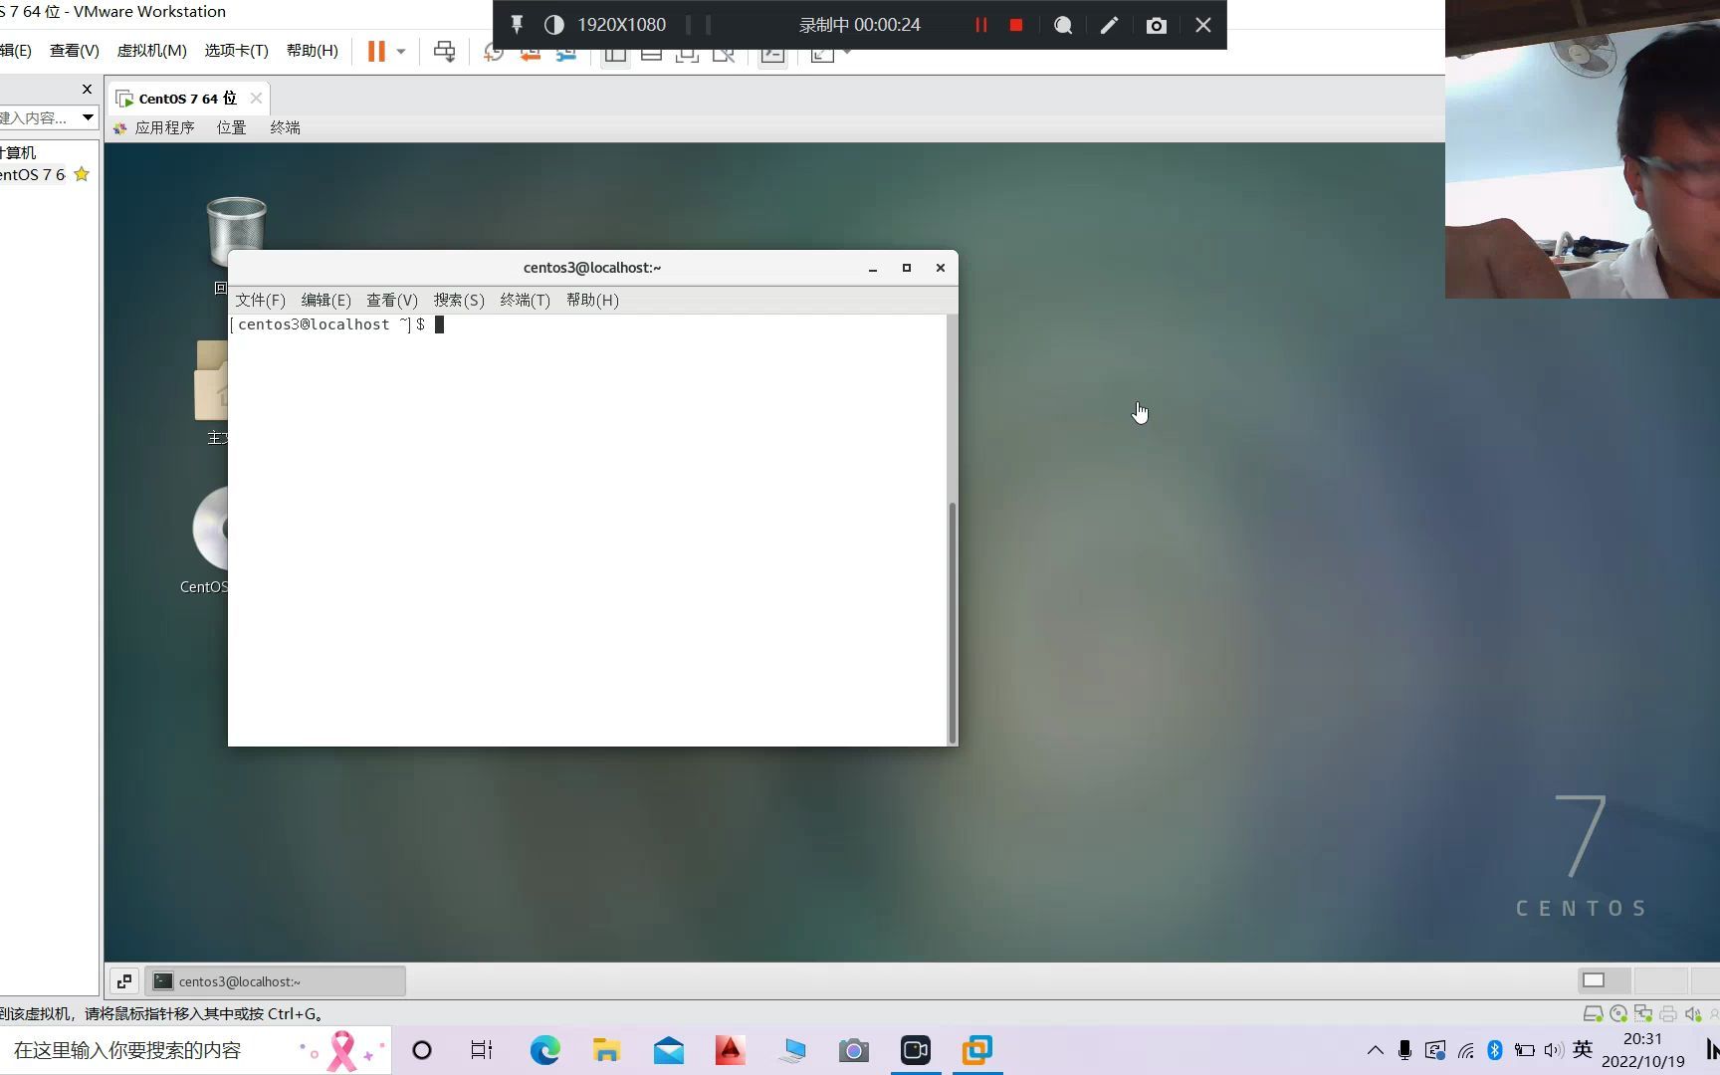This screenshot has height=1075, width=1720.
Task: Open the 帮助(H) menu in VMware
Action: [312, 50]
